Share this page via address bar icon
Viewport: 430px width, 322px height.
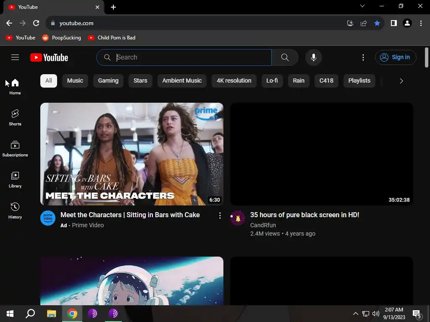[364, 23]
